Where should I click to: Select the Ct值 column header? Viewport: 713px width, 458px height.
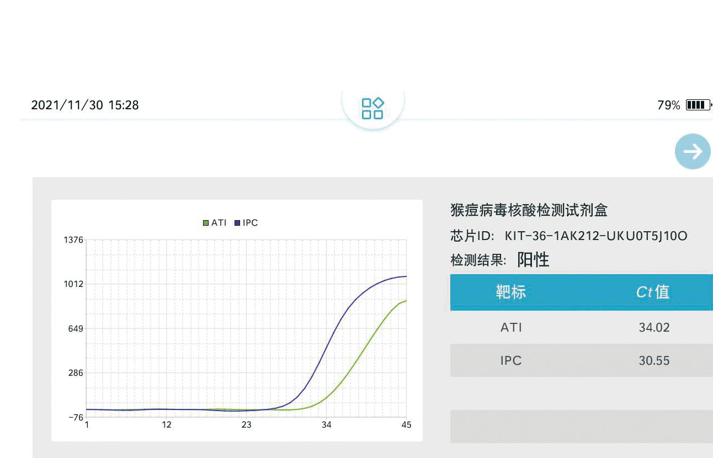tap(653, 292)
